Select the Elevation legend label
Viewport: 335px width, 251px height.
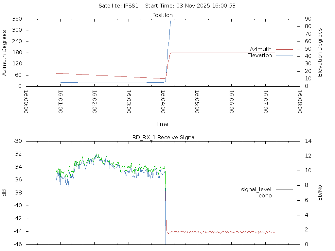pyautogui.click(x=259, y=56)
